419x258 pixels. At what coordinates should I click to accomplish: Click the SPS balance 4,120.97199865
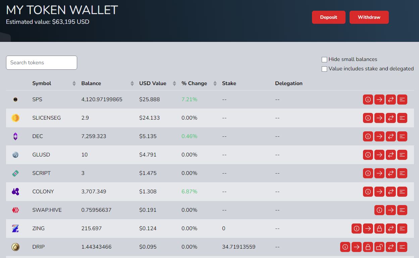(x=102, y=100)
